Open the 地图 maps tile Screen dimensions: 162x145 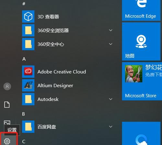tap(141, 42)
